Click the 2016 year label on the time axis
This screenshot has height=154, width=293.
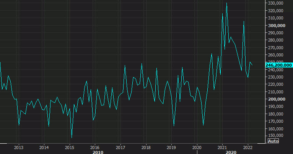point(95,147)
